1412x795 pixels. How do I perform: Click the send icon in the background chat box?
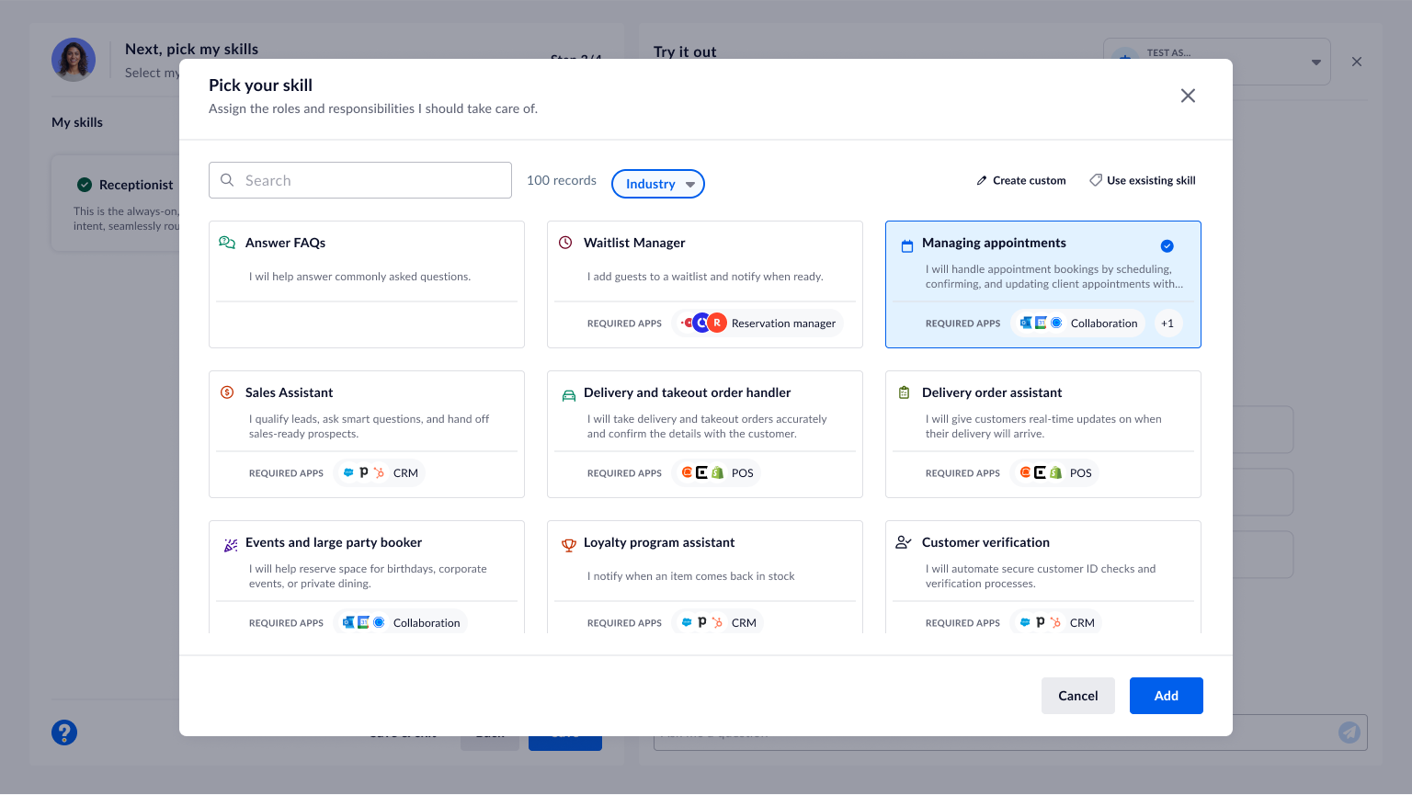coord(1349,732)
